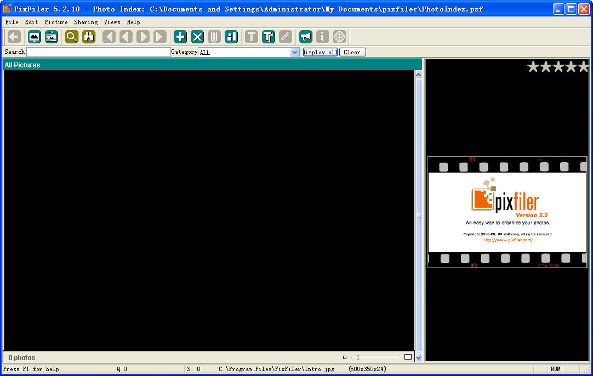Click the teal thumbnail layout icon
The height and width of the screenshot is (376, 593).
tap(231, 37)
